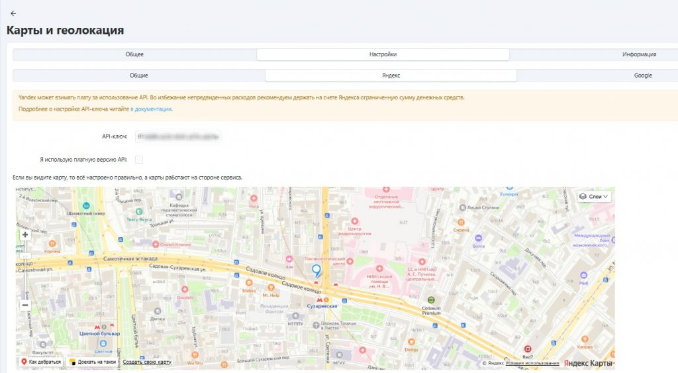This screenshot has width=678, height=373.
Task: Select the Яндекс sub-tab
Action: (x=391, y=76)
